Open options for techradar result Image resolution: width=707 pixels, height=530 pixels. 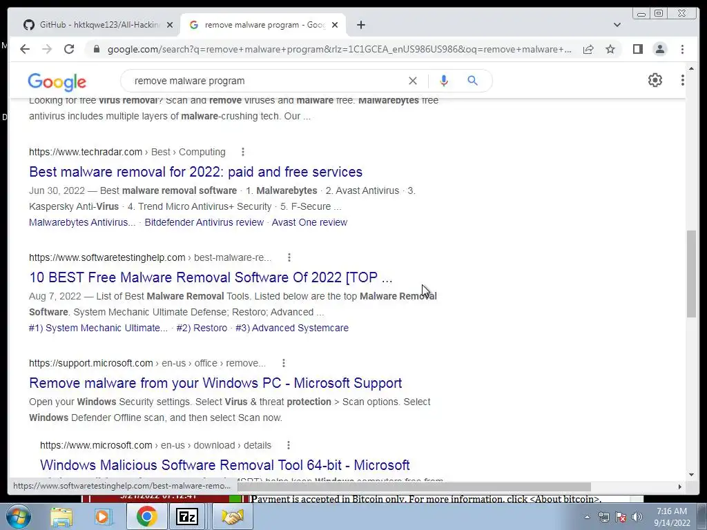pyautogui.click(x=242, y=152)
